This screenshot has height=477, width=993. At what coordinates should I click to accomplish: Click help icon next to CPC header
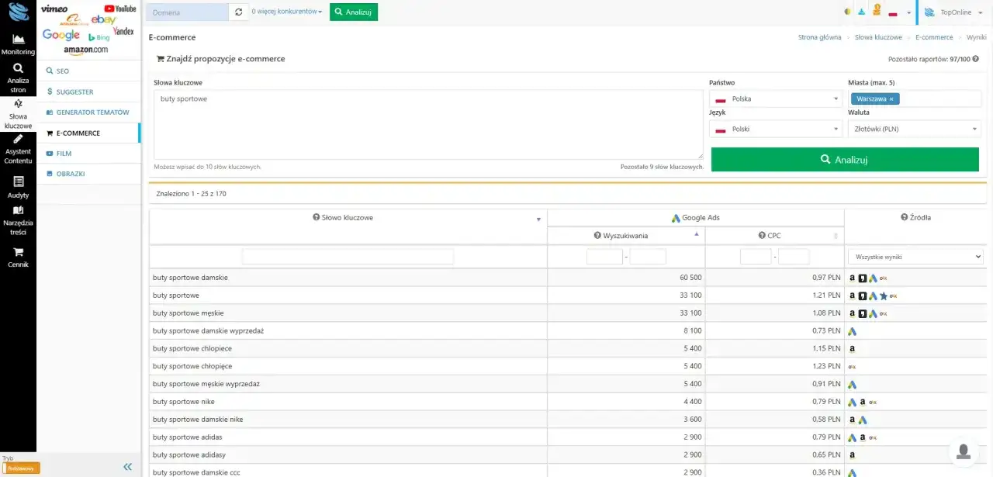762,236
